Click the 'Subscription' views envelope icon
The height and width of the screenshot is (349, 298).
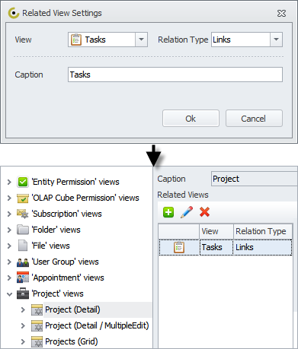tap(23, 214)
